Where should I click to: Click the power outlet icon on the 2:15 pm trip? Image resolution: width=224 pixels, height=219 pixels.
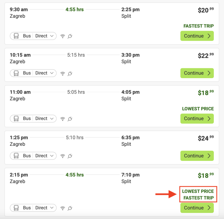pos(70,208)
